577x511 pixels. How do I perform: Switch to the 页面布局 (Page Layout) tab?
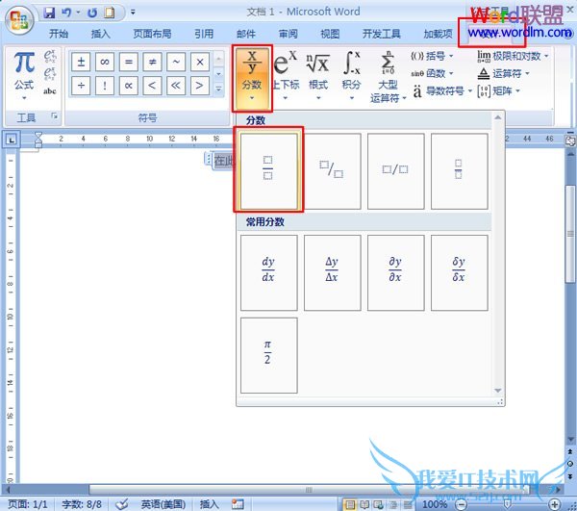[152, 34]
